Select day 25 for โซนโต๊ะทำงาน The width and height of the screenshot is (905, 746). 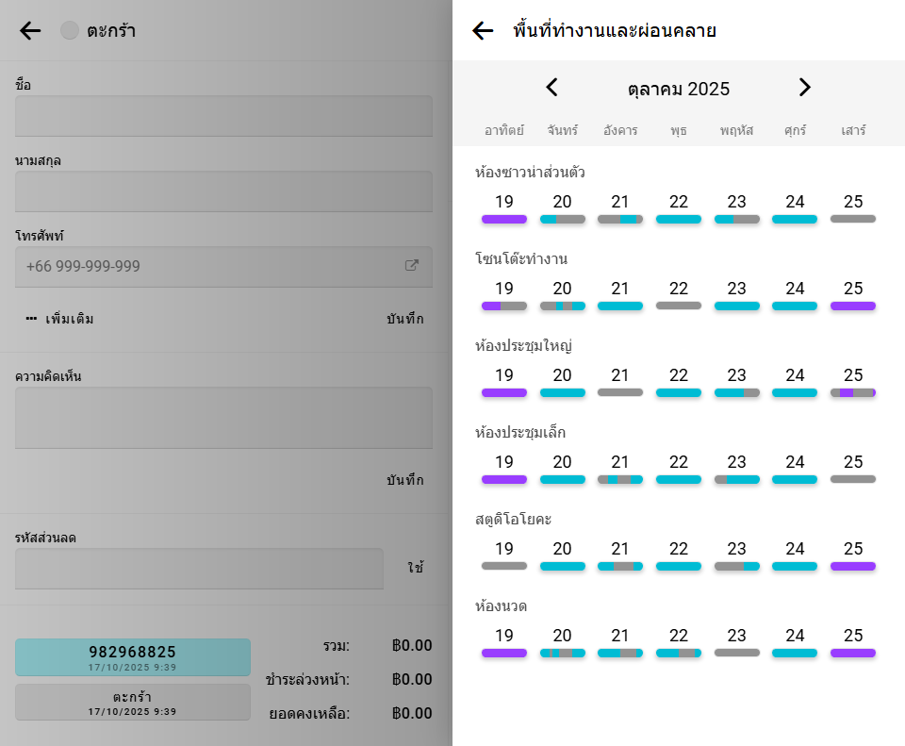[x=853, y=295]
